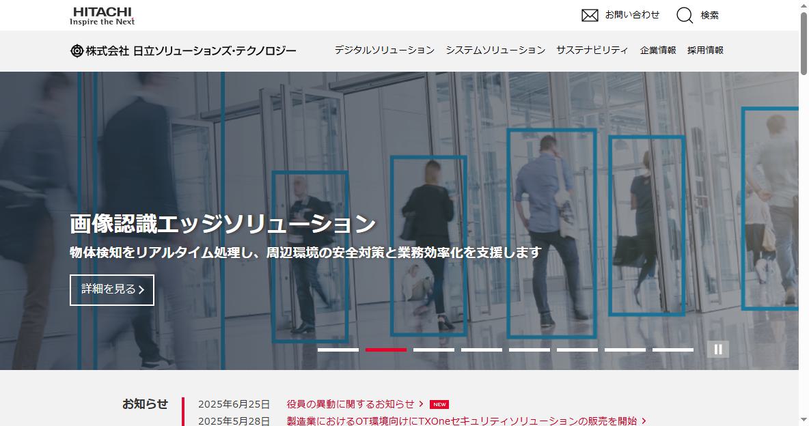Click the NEW badge beside the news item
Screen dimensions: 809x426
point(439,404)
